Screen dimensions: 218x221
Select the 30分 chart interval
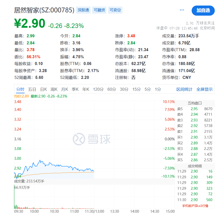pyautogui.click(x=124, y=89)
